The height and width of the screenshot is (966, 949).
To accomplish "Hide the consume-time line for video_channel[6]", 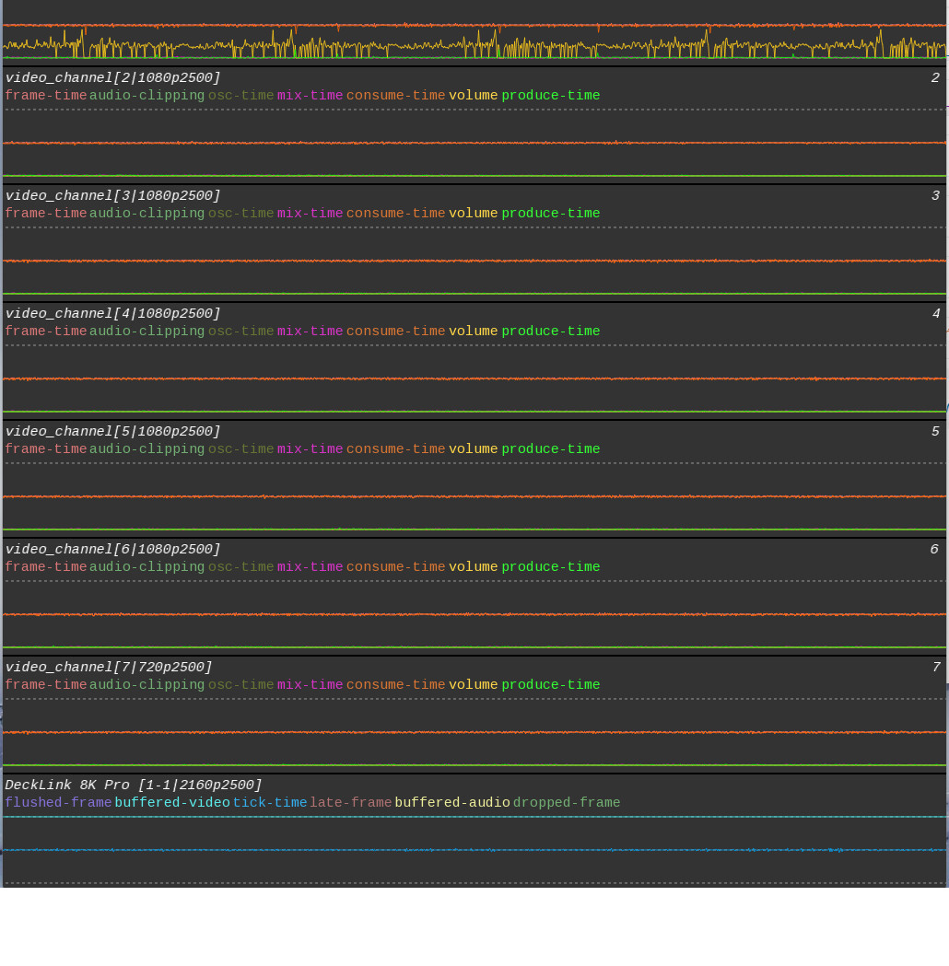I will [x=395, y=566].
